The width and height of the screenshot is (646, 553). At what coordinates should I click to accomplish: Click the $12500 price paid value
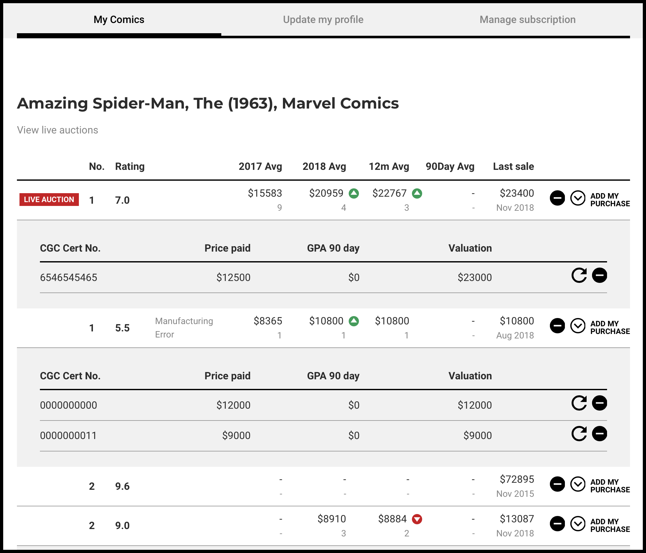pos(233,277)
